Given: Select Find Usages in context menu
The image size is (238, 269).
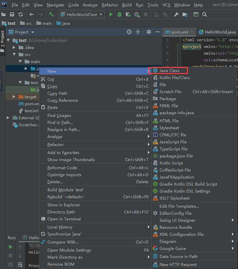Looking at the screenshot, I should (x=95, y=116).
